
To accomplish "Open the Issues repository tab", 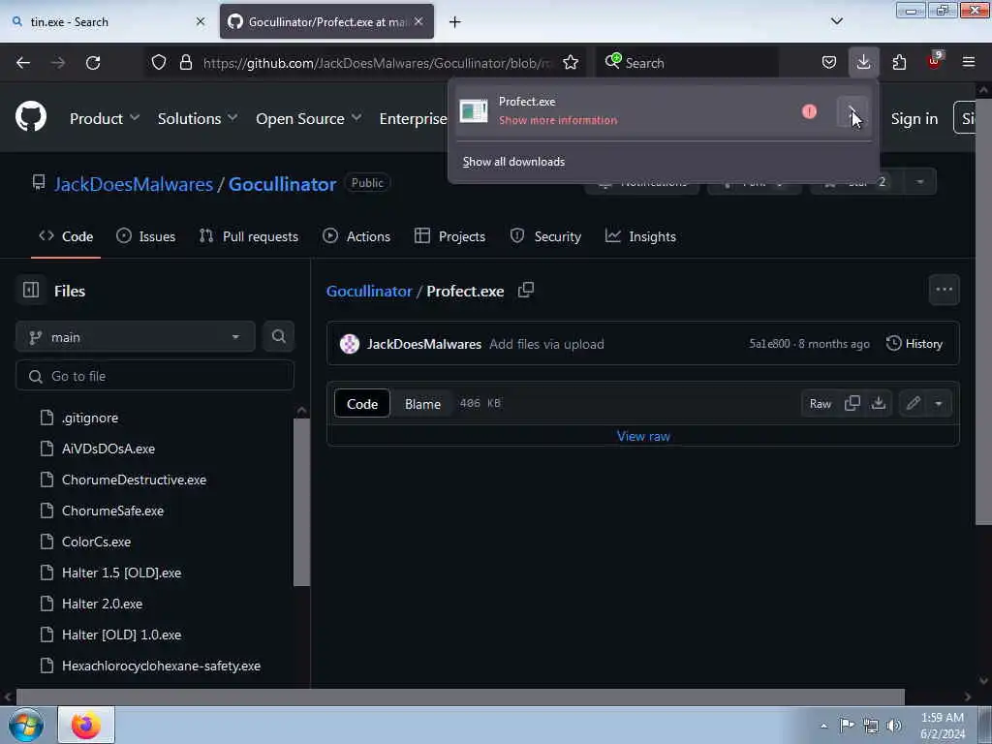I will pyautogui.click(x=145, y=236).
